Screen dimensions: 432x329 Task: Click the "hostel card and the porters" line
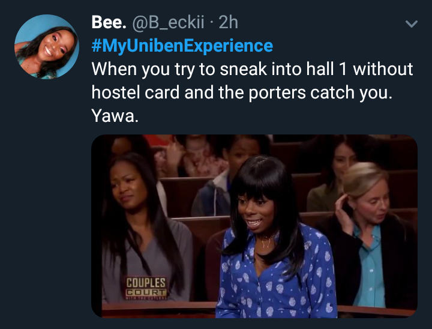coord(242,92)
